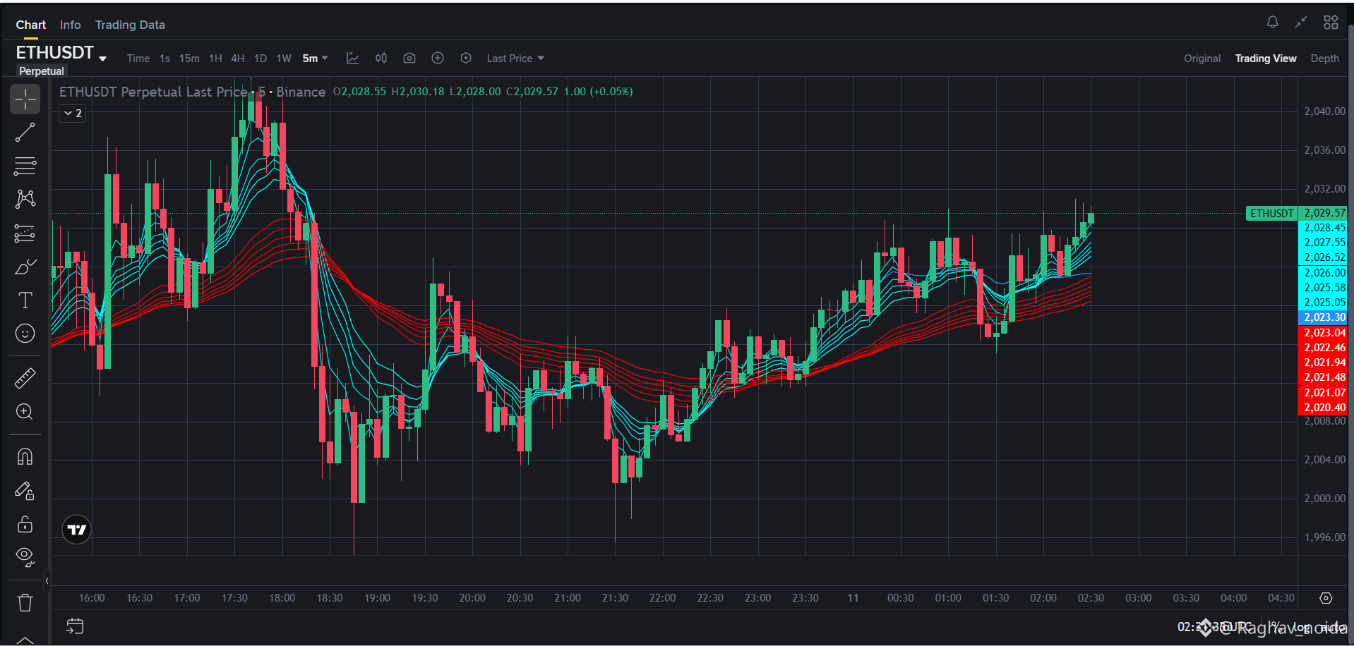
Task: Open the hexagon chart settings icon in toolbar
Action: pyautogui.click(x=466, y=59)
